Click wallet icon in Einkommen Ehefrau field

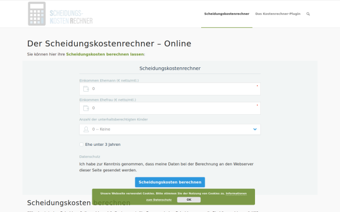point(86,108)
